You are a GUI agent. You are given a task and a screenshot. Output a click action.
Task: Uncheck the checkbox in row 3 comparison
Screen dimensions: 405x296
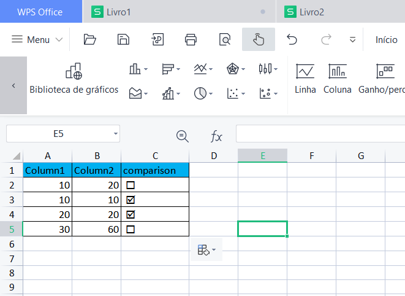pos(131,200)
